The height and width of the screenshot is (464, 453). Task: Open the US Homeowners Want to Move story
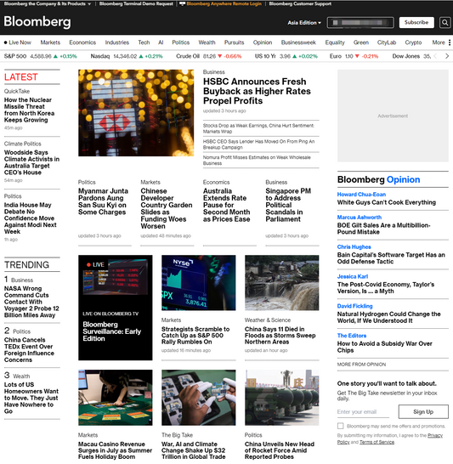point(31,398)
